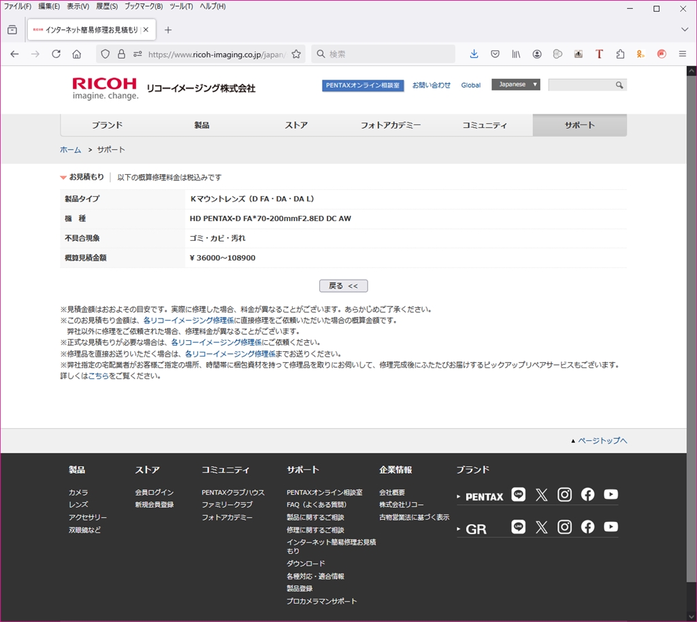Open GR YouTube icon
697x622 pixels.
(611, 527)
